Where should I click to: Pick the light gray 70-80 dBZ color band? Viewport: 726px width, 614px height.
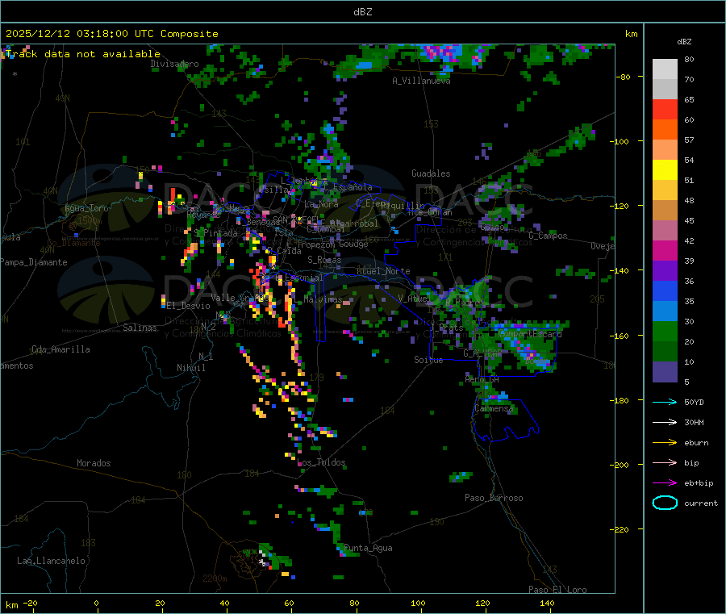[x=665, y=69]
